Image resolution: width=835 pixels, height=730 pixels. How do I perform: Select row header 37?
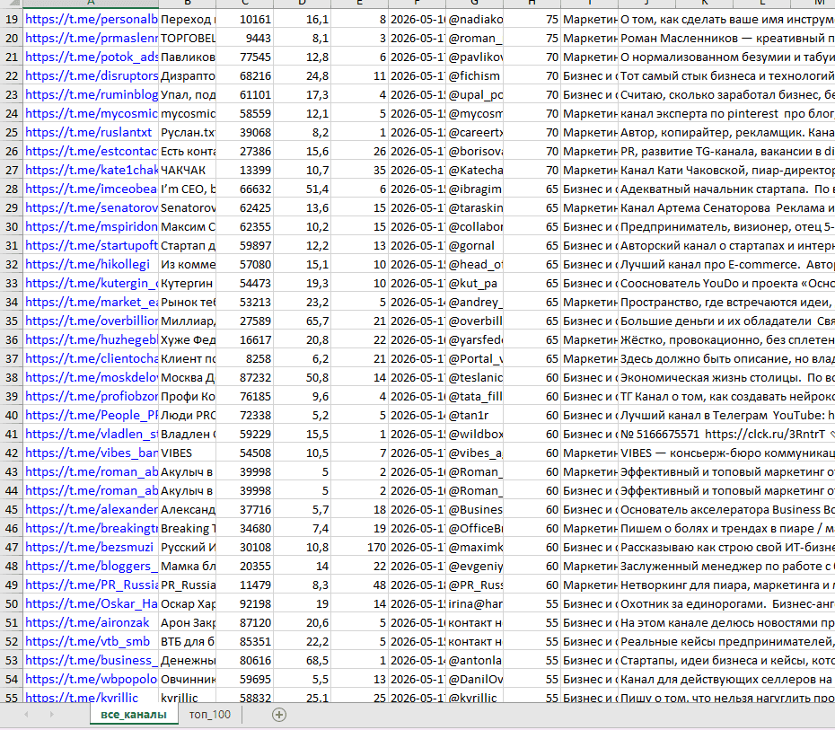11,358
